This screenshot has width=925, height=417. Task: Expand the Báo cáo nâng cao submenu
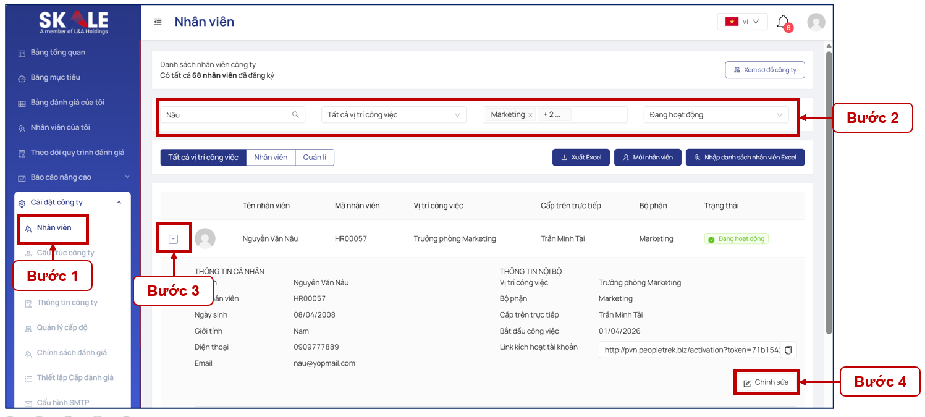coord(127,177)
